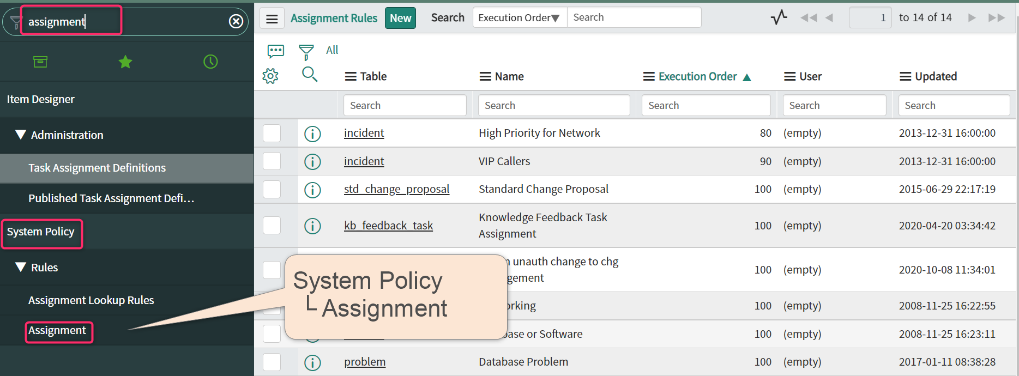Clear the navigator filter text
The image size is (1019, 376).
[x=236, y=21]
